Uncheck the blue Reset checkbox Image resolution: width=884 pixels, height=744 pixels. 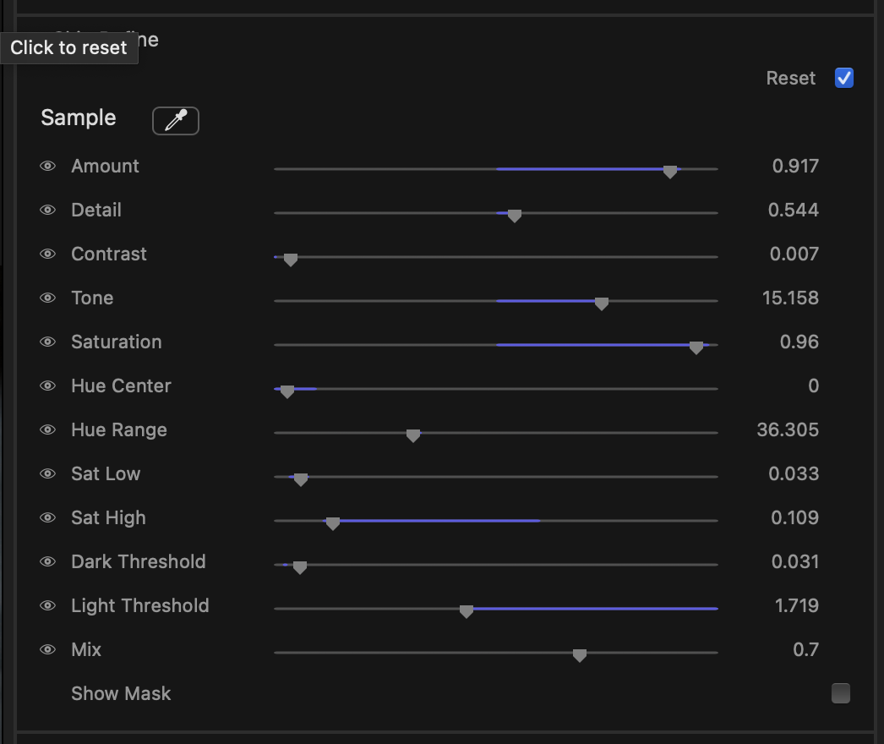tap(844, 78)
